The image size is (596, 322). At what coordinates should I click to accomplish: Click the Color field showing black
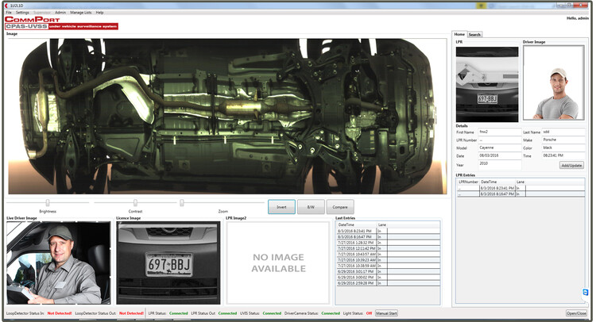tap(563, 148)
